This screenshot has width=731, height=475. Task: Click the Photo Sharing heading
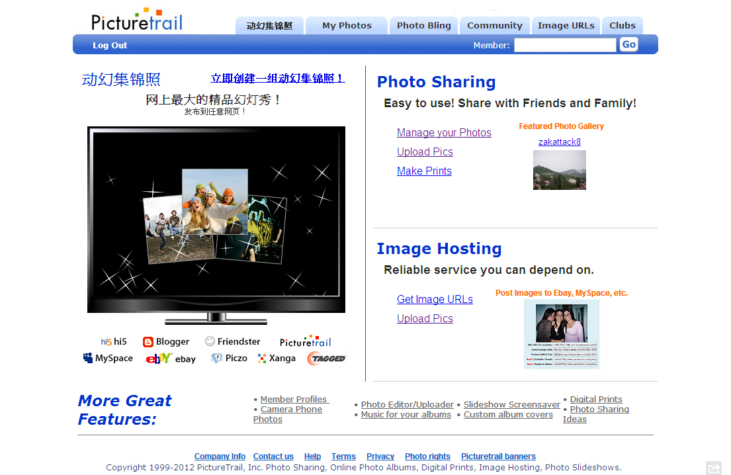coord(436,81)
